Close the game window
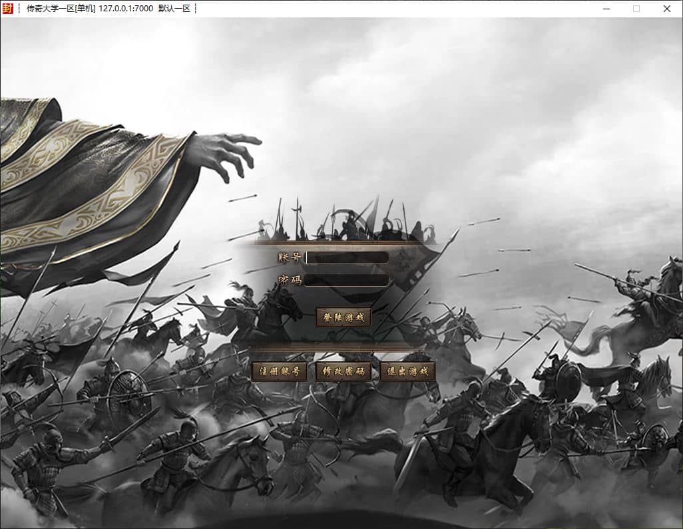 click(667, 9)
